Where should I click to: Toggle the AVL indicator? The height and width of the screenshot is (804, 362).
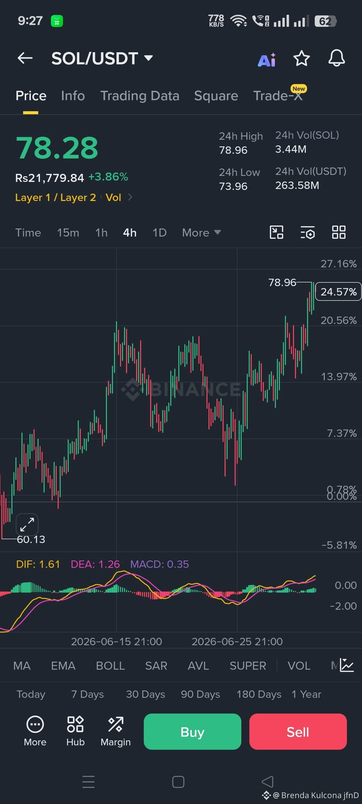point(198,666)
